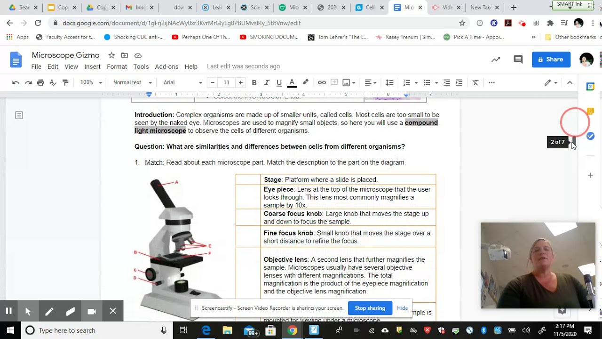Increase the paragraph indent

(x=459, y=82)
